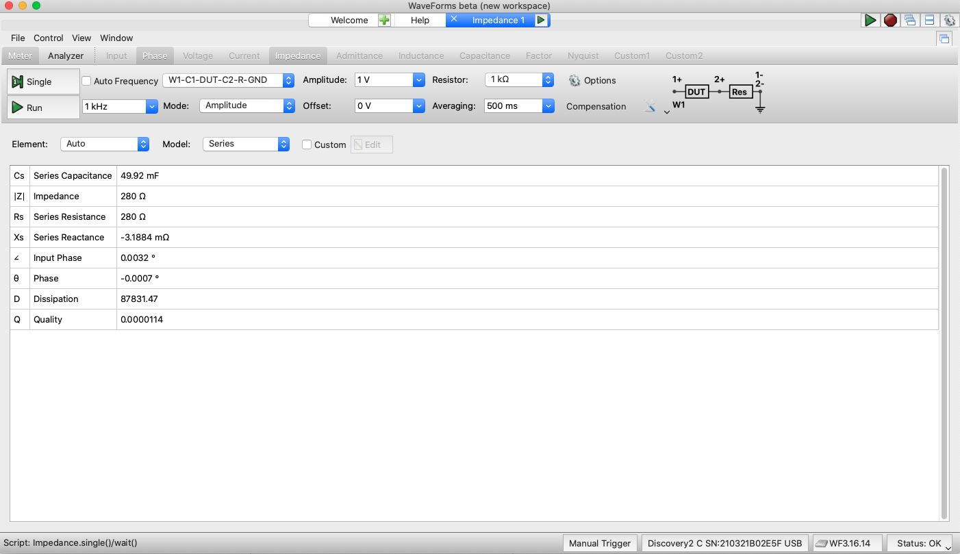Click the green plus icon beside Welcome tab
This screenshot has height=554, width=960.
385,21
